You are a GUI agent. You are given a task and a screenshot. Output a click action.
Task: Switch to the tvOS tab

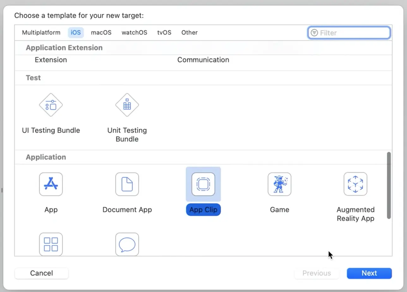click(164, 32)
